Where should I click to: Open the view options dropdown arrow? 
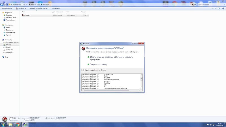tap(215, 8)
